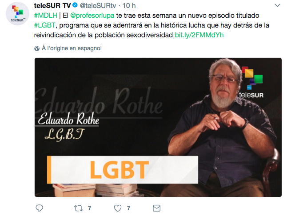Image resolution: width=287 pixels, height=216 pixels.
Task: Click the blue verified badge
Action: click(75, 5)
